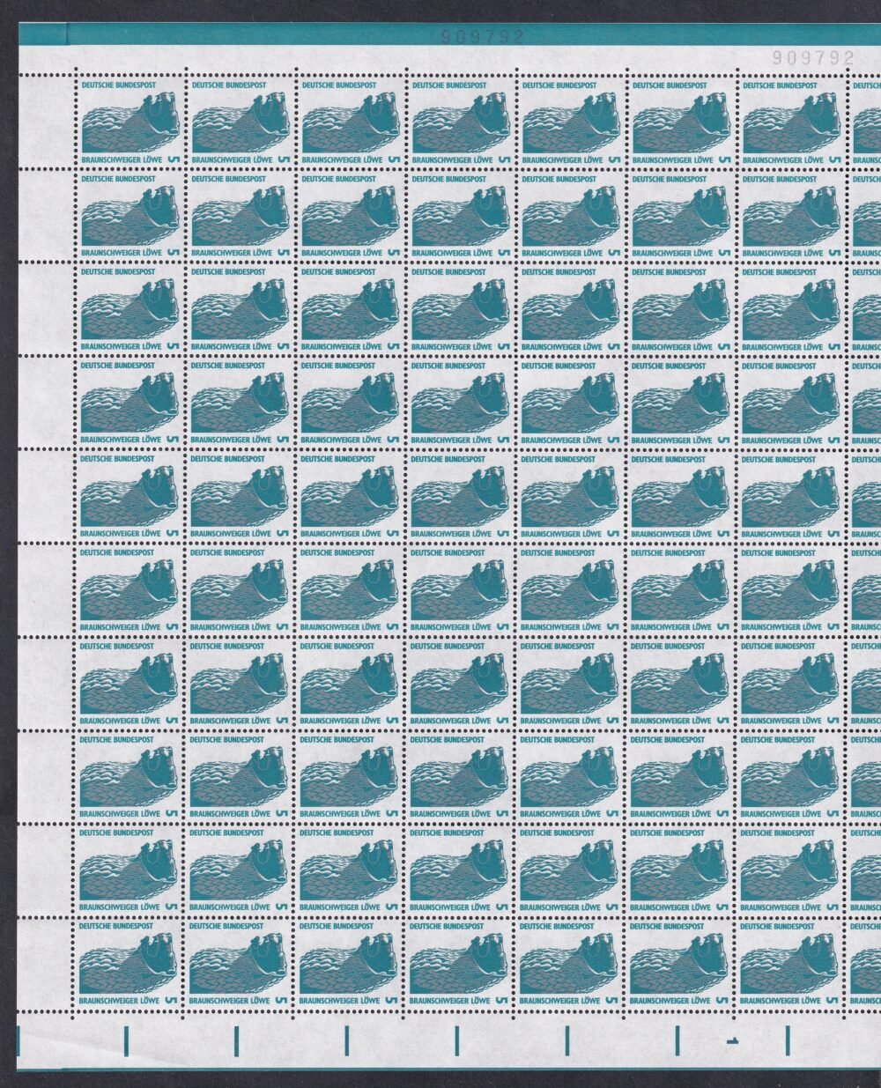Viewport: 881px width, 1088px height.
Task: Click the rightmost teal bar in bottom margin
Action: tap(787, 1040)
